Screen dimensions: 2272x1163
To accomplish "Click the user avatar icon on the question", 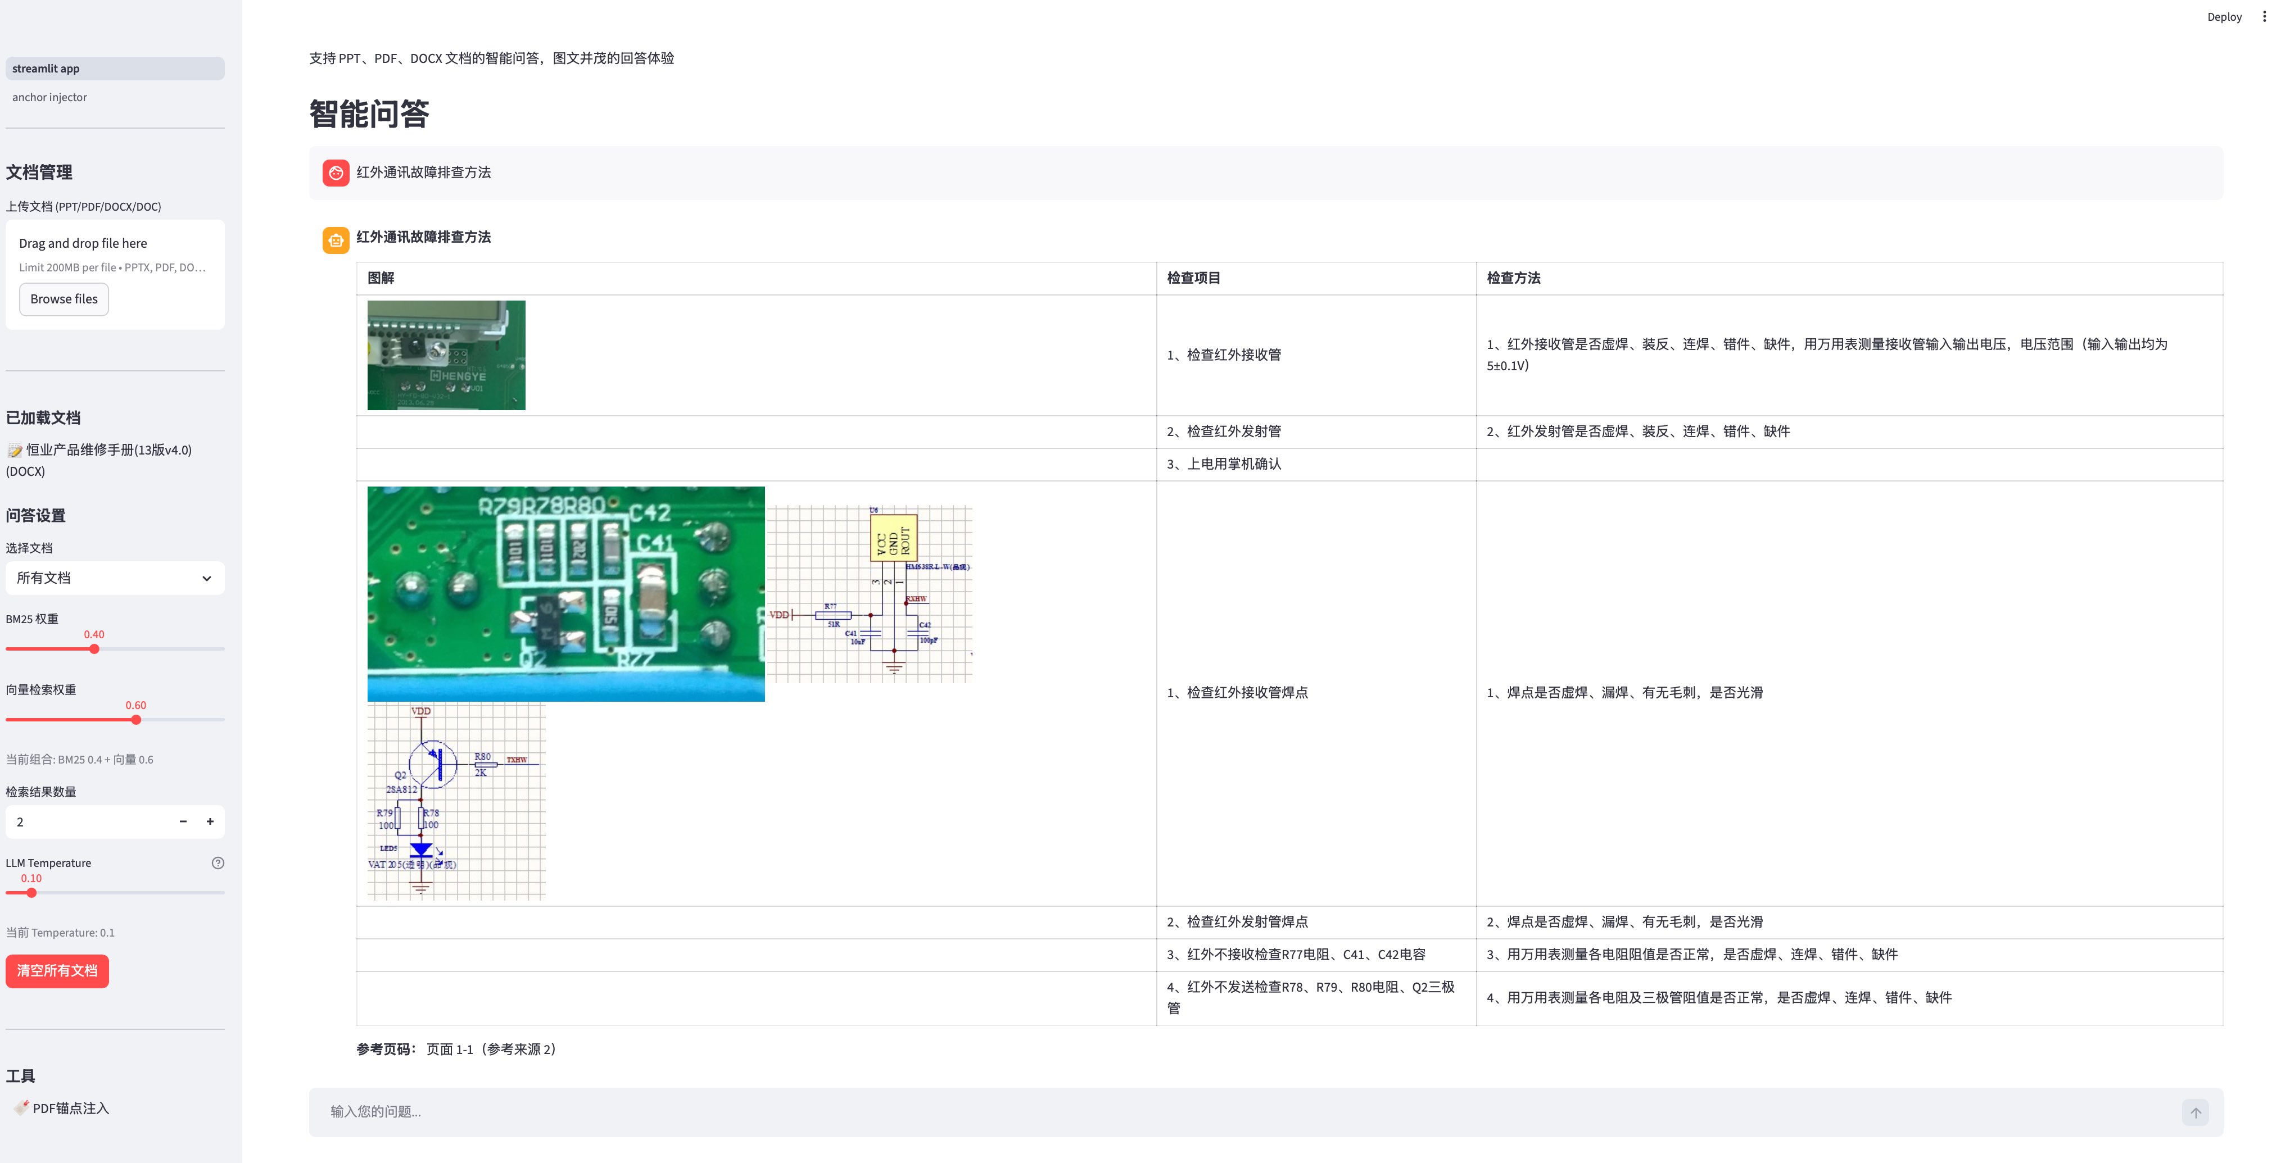I will tap(335, 173).
